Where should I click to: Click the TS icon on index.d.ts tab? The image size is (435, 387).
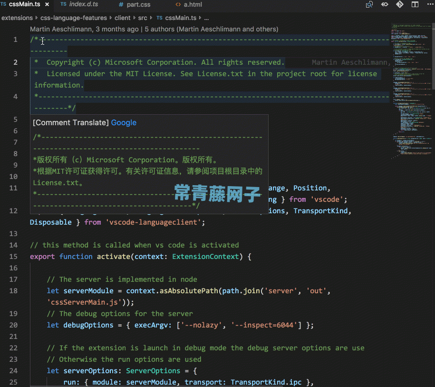click(x=64, y=4)
